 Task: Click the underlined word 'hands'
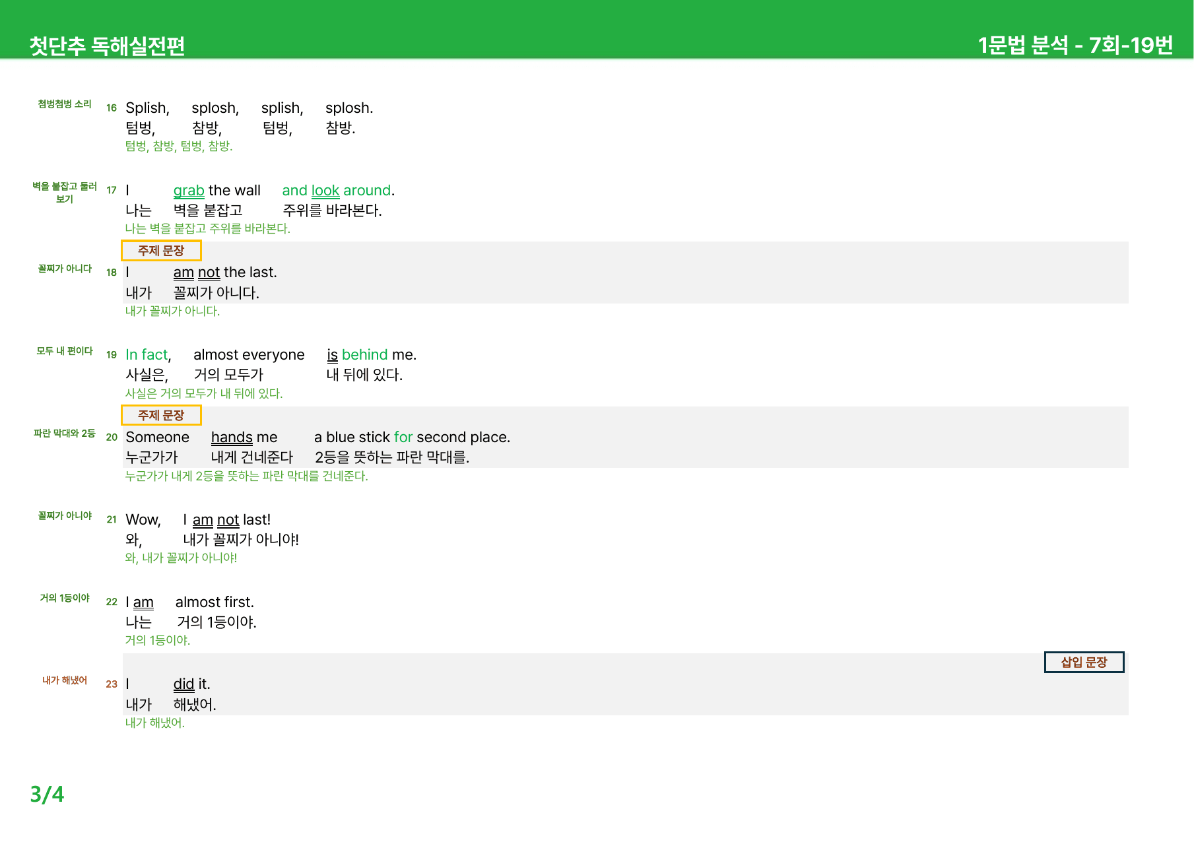(x=232, y=438)
